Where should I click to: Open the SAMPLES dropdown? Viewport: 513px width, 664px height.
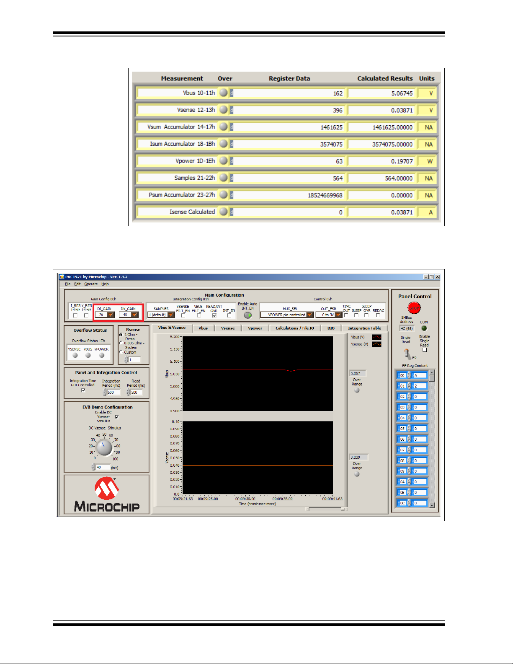161,315
